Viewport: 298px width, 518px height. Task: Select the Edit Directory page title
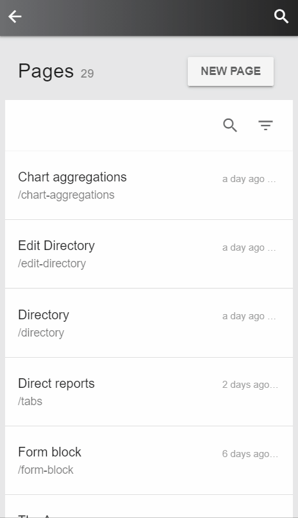(x=56, y=246)
